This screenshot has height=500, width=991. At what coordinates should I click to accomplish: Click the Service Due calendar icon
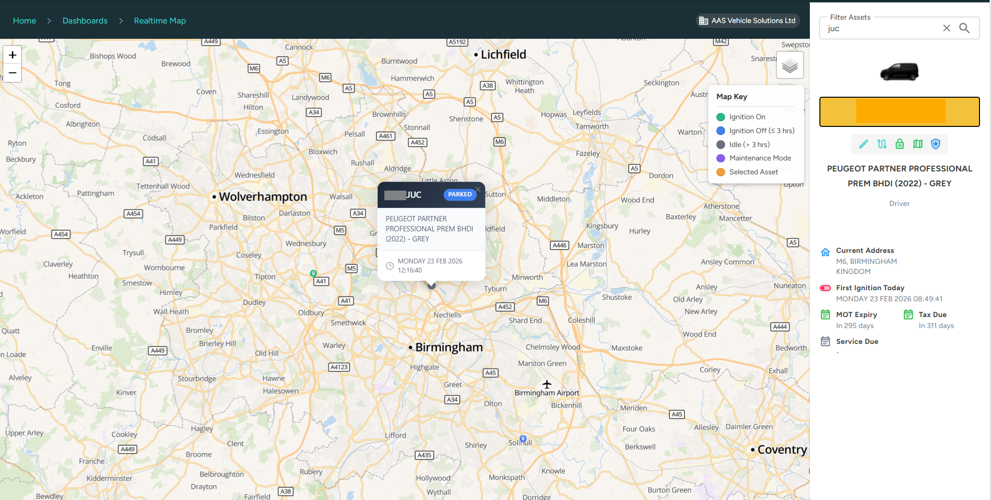825,341
